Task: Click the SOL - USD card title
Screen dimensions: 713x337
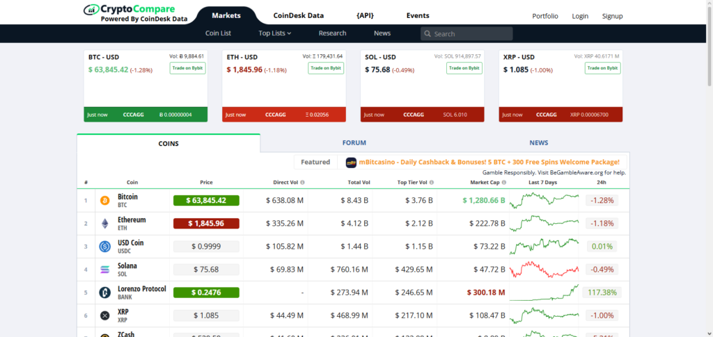Action: coord(380,57)
